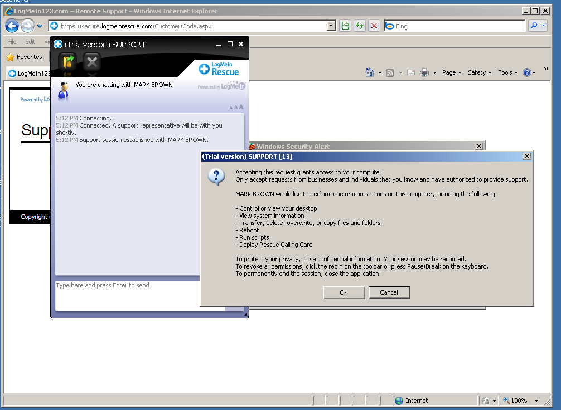Close the Windows Security Alert window
Viewport: 561px width, 410px height.
tap(479, 146)
